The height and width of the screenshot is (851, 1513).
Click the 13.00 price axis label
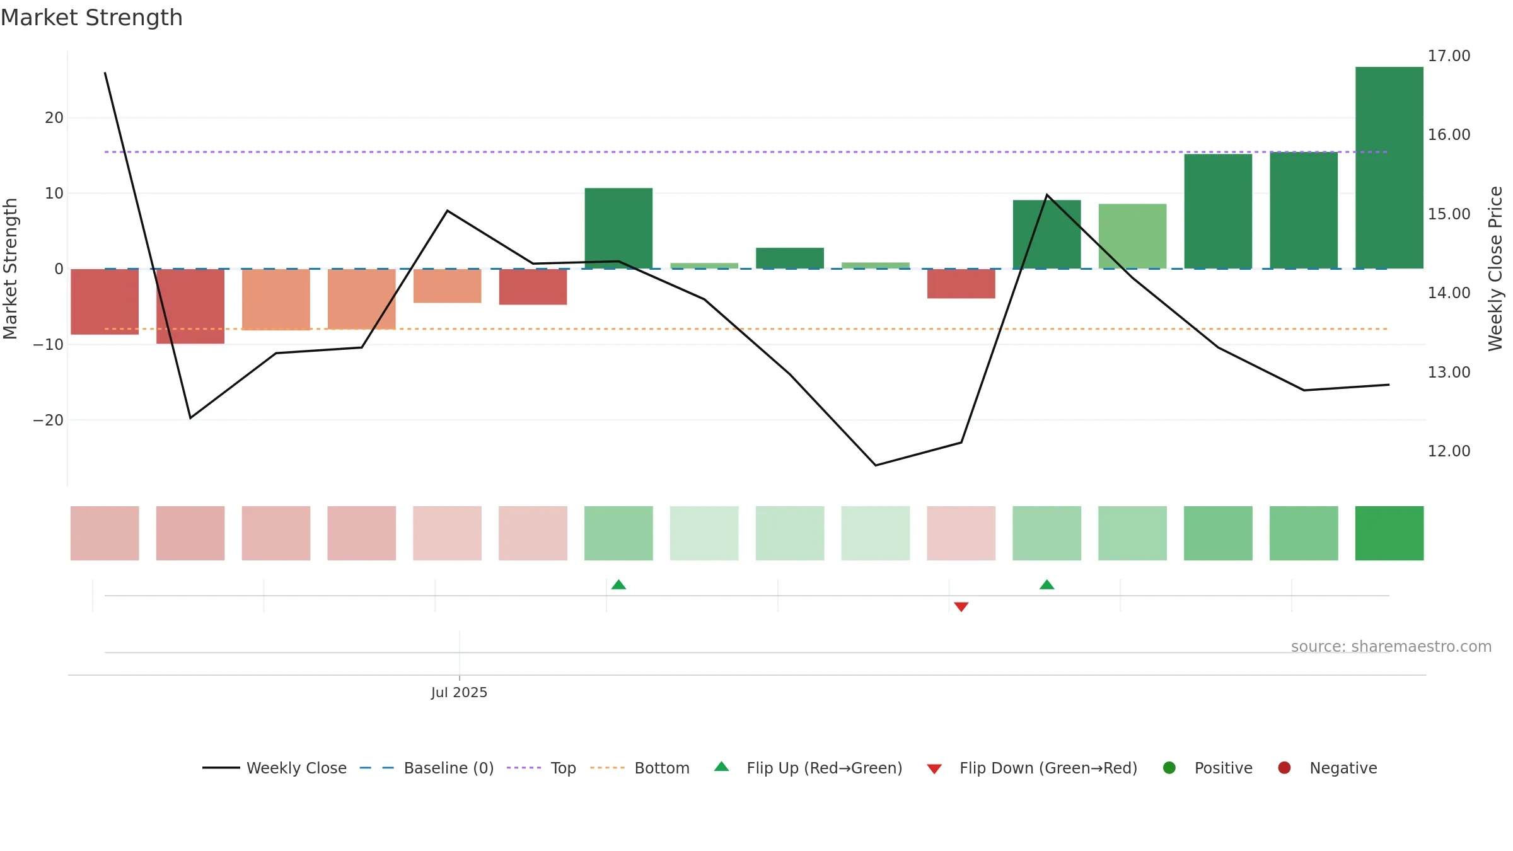pyautogui.click(x=1449, y=373)
